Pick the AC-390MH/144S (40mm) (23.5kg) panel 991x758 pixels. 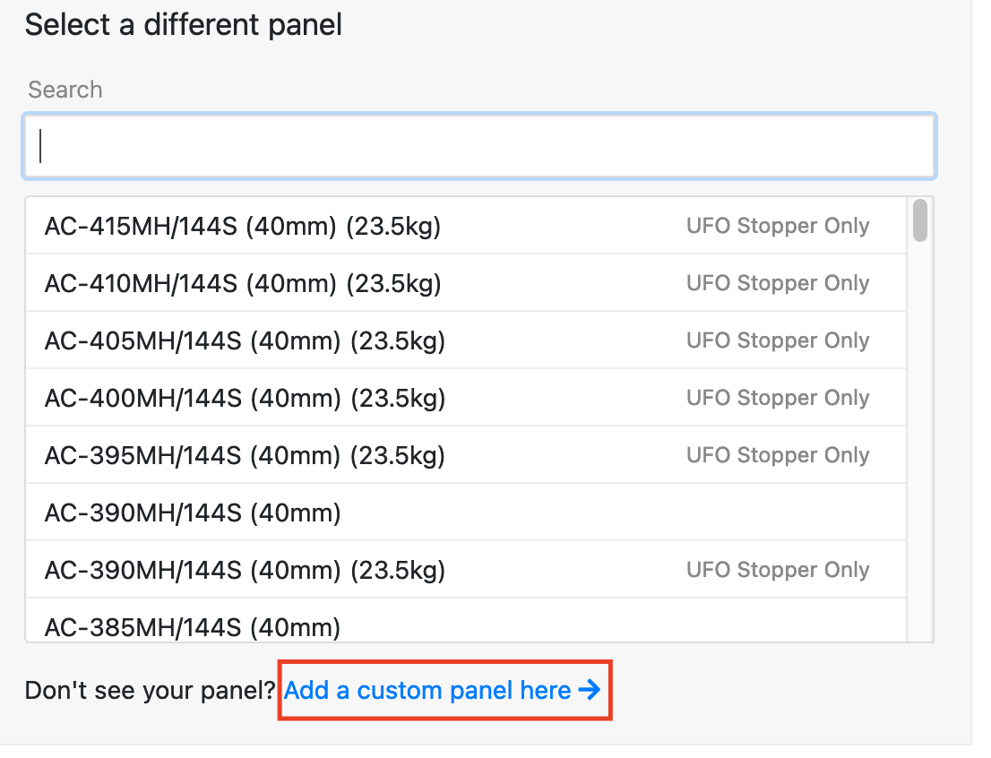tap(466, 570)
